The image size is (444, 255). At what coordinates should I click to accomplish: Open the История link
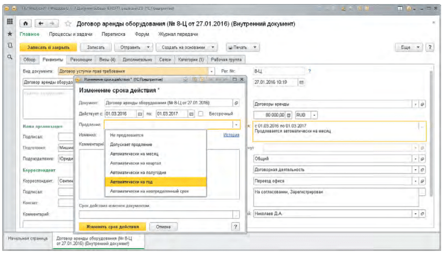tap(232, 135)
